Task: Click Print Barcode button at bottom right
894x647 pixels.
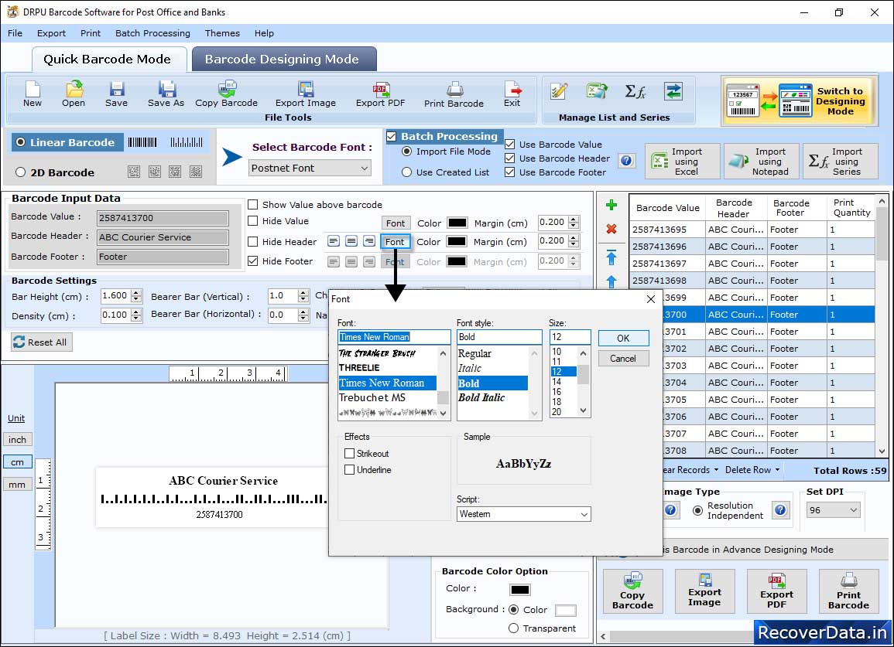Action: click(x=848, y=592)
